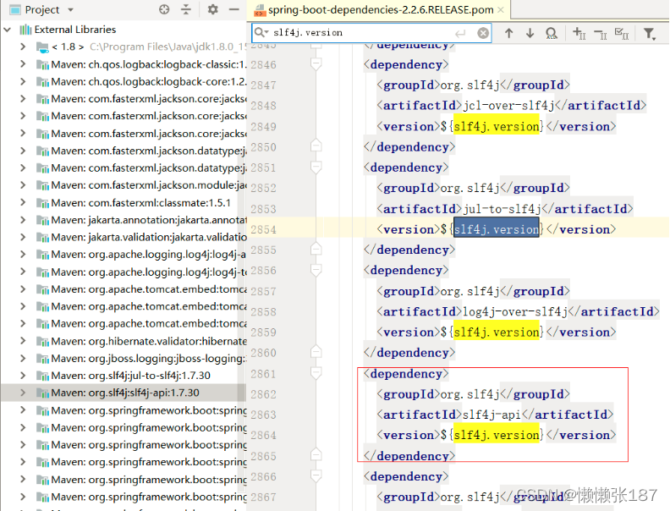Select jakarta.validation library row
This screenshot has height=511, width=670.
pos(124,237)
